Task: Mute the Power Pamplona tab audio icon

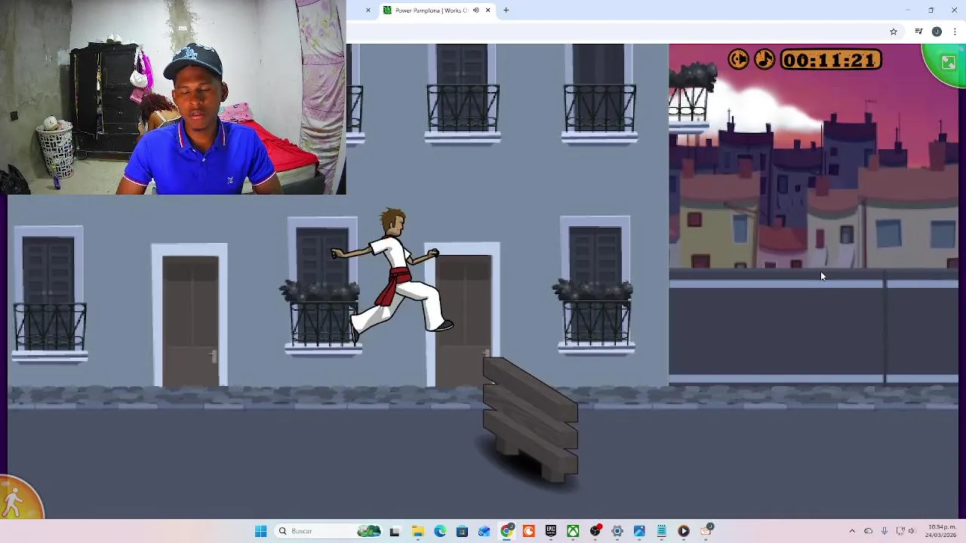Action: pos(475,11)
